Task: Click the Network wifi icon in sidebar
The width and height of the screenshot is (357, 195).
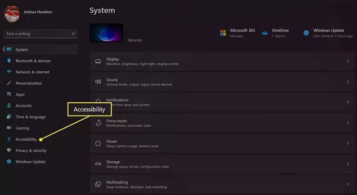Action: tap(9, 72)
